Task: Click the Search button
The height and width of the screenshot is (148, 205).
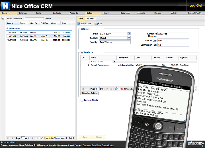Action: pos(48,19)
